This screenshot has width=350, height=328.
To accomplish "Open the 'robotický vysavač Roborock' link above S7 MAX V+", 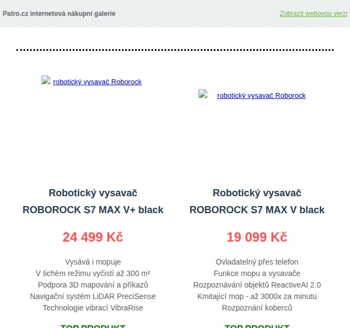I will tap(97, 82).
